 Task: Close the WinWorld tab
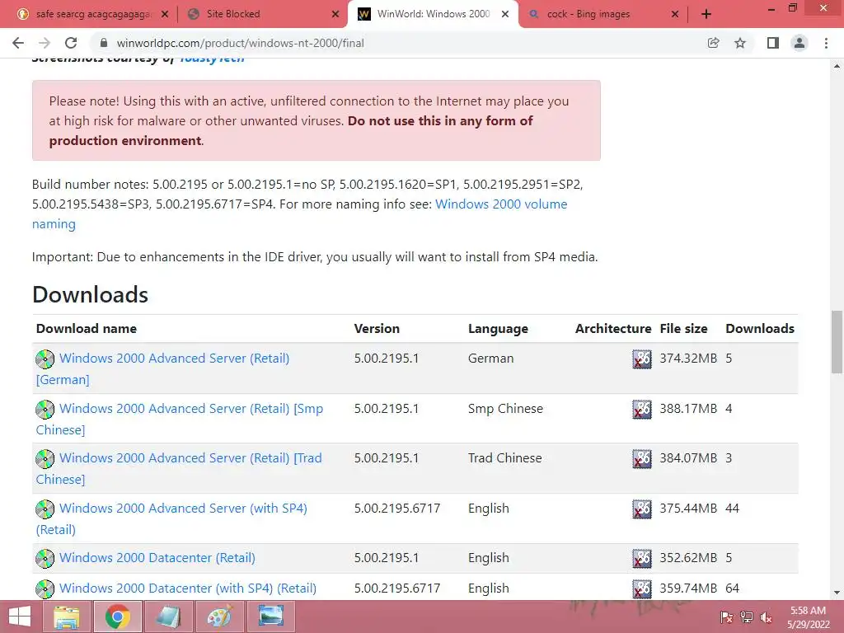[x=505, y=14]
